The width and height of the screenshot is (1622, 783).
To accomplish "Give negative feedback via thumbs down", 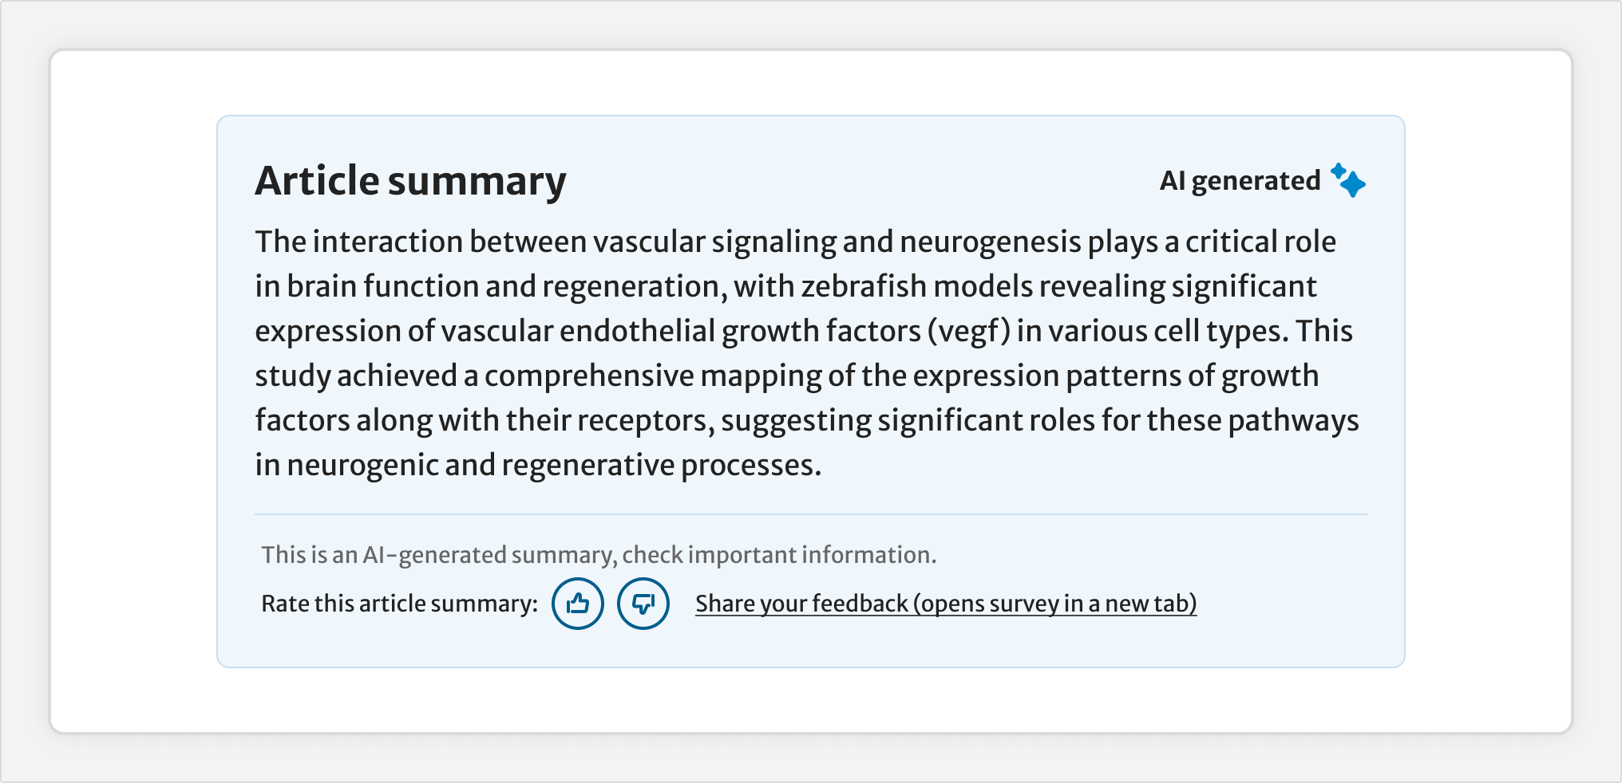I will click(643, 604).
